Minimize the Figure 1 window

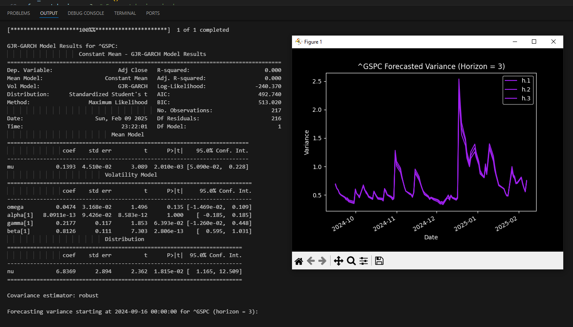tap(515, 42)
